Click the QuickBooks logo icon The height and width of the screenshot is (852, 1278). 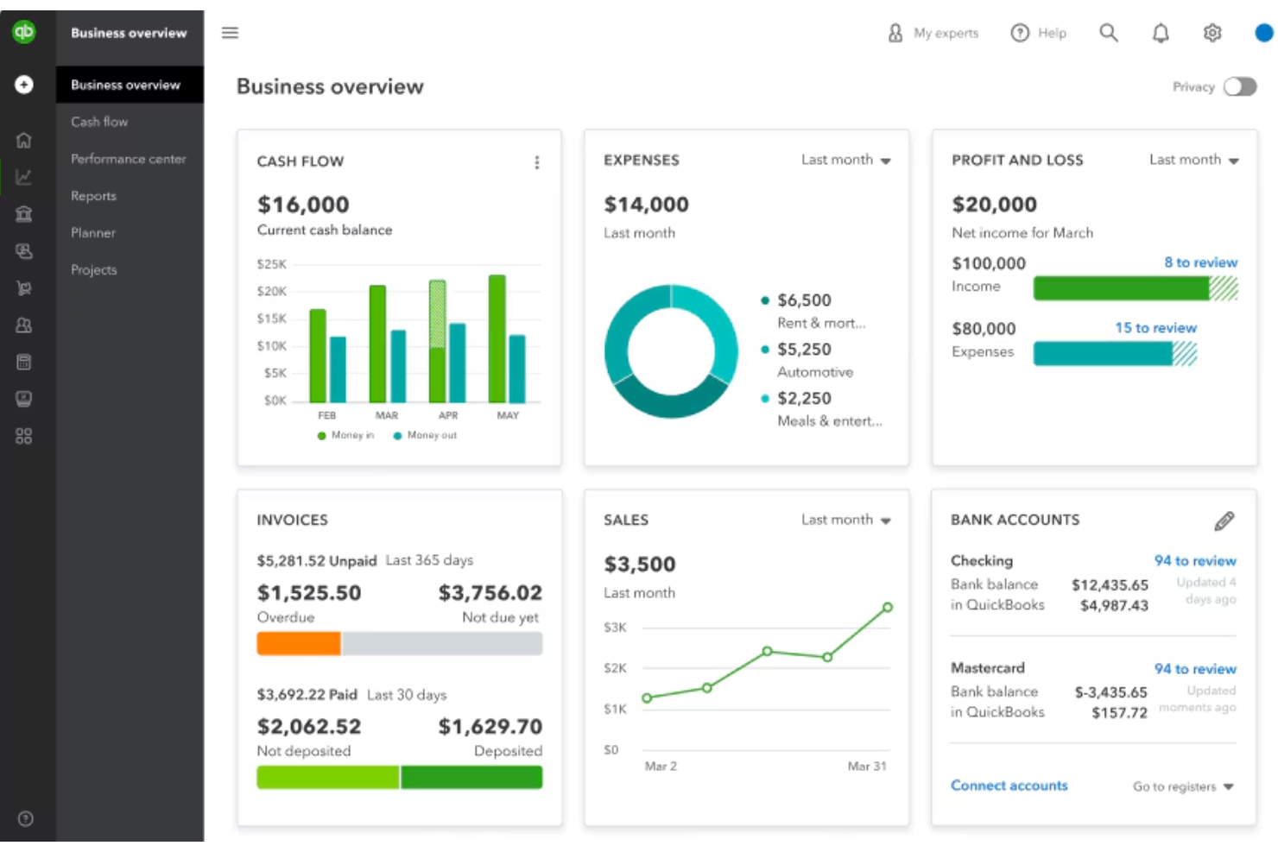coord(23,32)
